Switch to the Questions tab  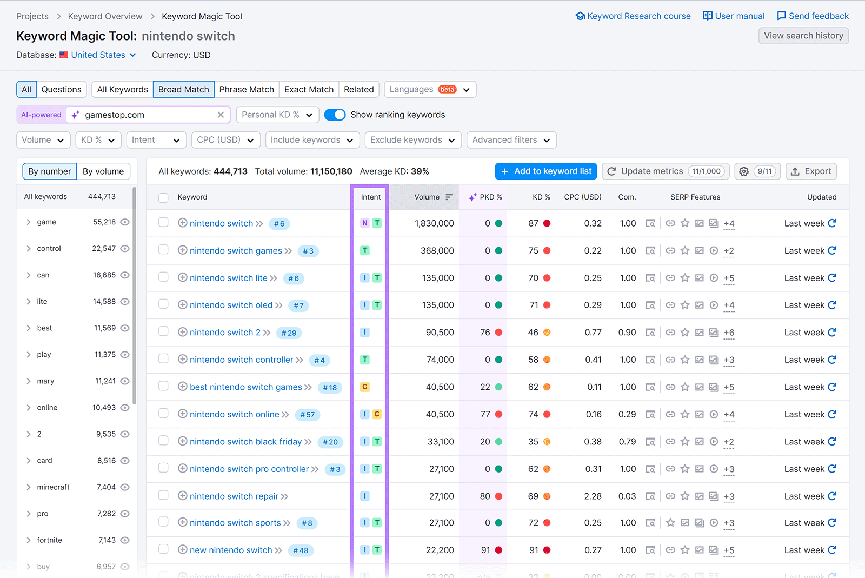click(x=61, y=89)
